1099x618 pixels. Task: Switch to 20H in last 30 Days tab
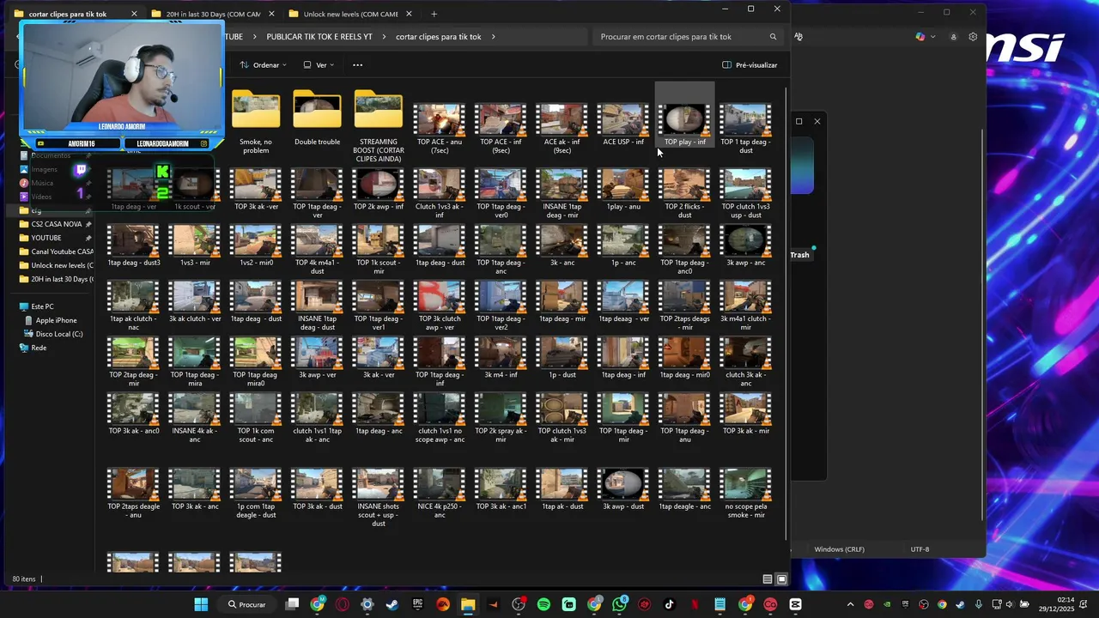[x=212, y=14]
